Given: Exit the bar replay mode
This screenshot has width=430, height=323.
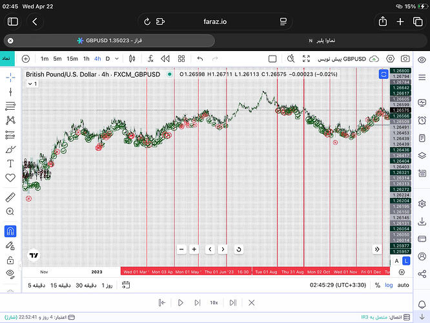Looking at the screenshot, I should [x=251, y=303].
